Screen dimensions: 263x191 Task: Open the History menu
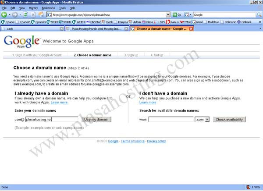[x=33, y=8]
